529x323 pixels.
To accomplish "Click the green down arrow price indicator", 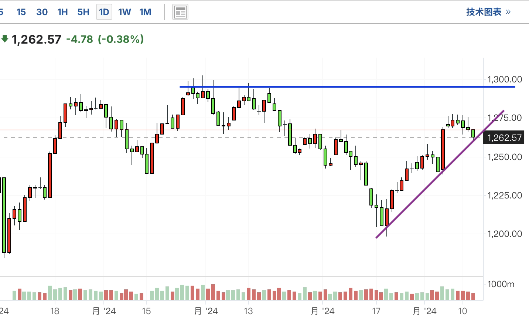I will 4,39.
